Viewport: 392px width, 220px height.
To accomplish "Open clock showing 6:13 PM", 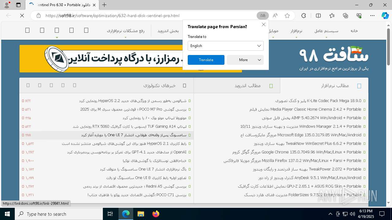I will coord(366,214).
